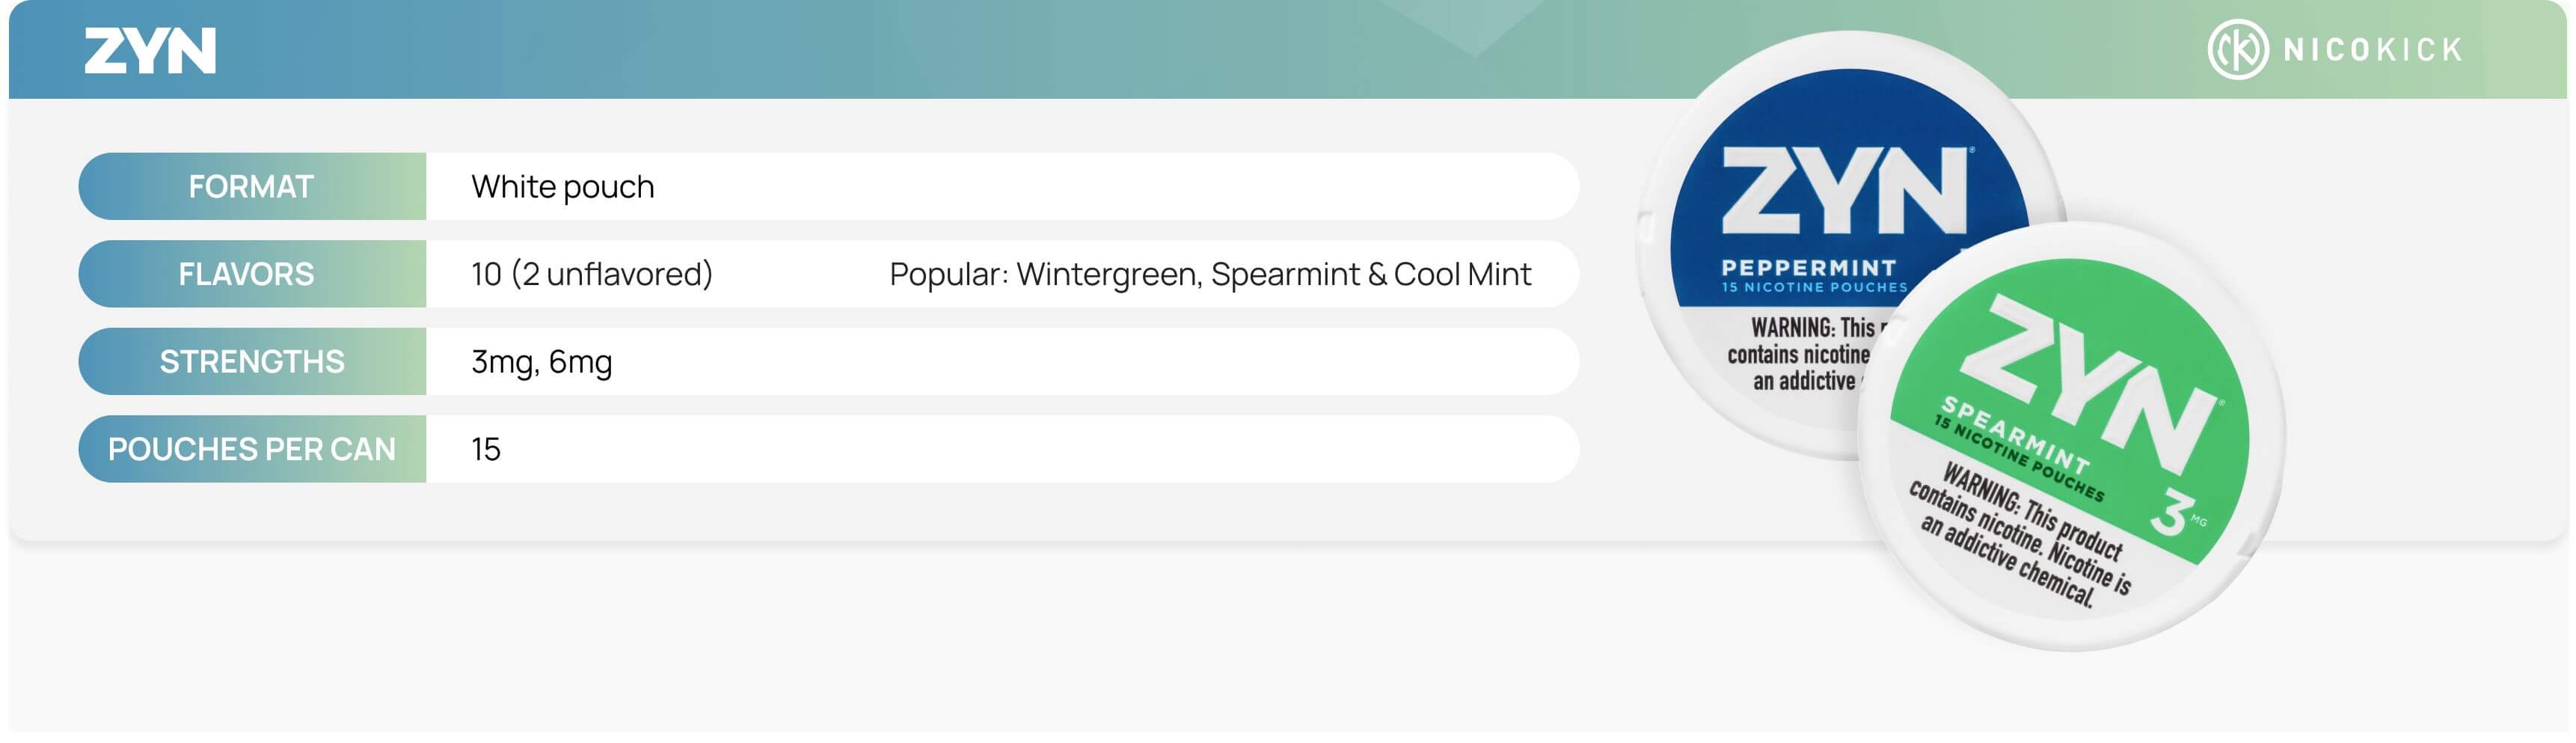This screenshot has height=743, width=2576.
Task: Click the warning text on Spearmint can
Action: pyautogui.click(x=2020, y=535)
